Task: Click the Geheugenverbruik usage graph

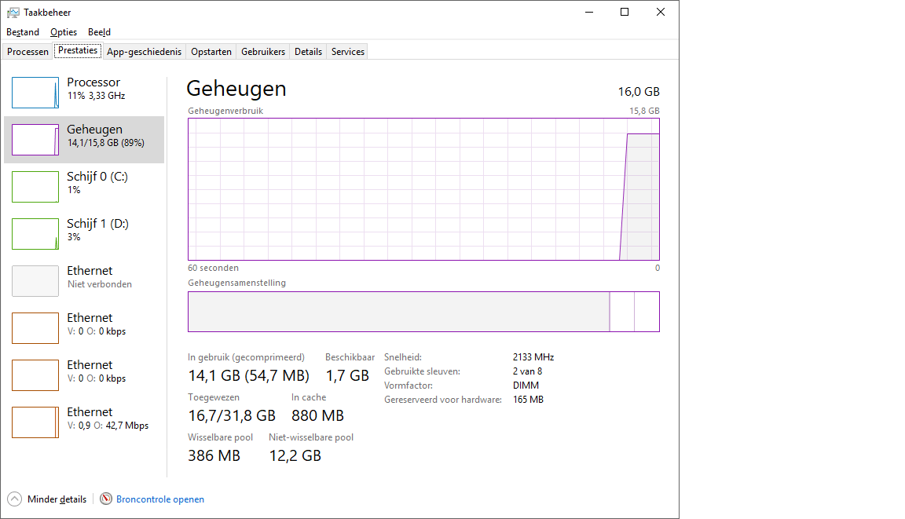Action: (423, 188)
